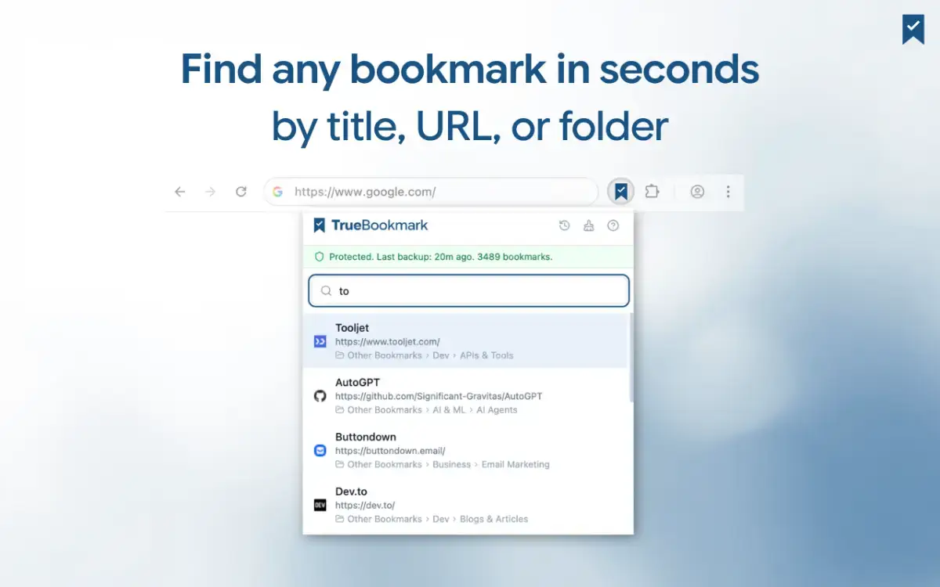Open the browser three-dot menu
Image resolution: width=940 pixels, height=587 pixels.
pyautogui.click(x=728, y=192)
